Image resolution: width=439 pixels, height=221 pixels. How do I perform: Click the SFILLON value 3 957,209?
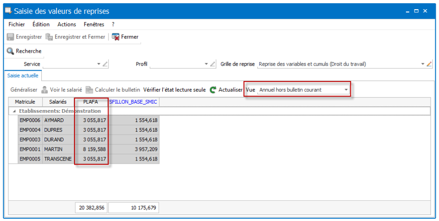click(x=146, y=149)
